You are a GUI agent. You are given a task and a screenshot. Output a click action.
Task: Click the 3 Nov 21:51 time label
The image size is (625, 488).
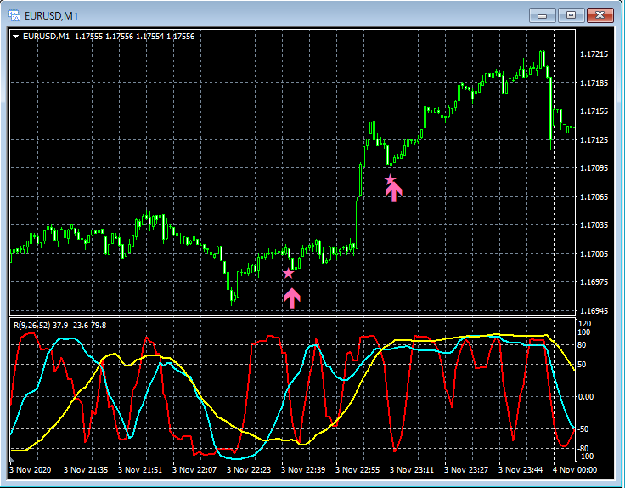(x=140, y=469)
